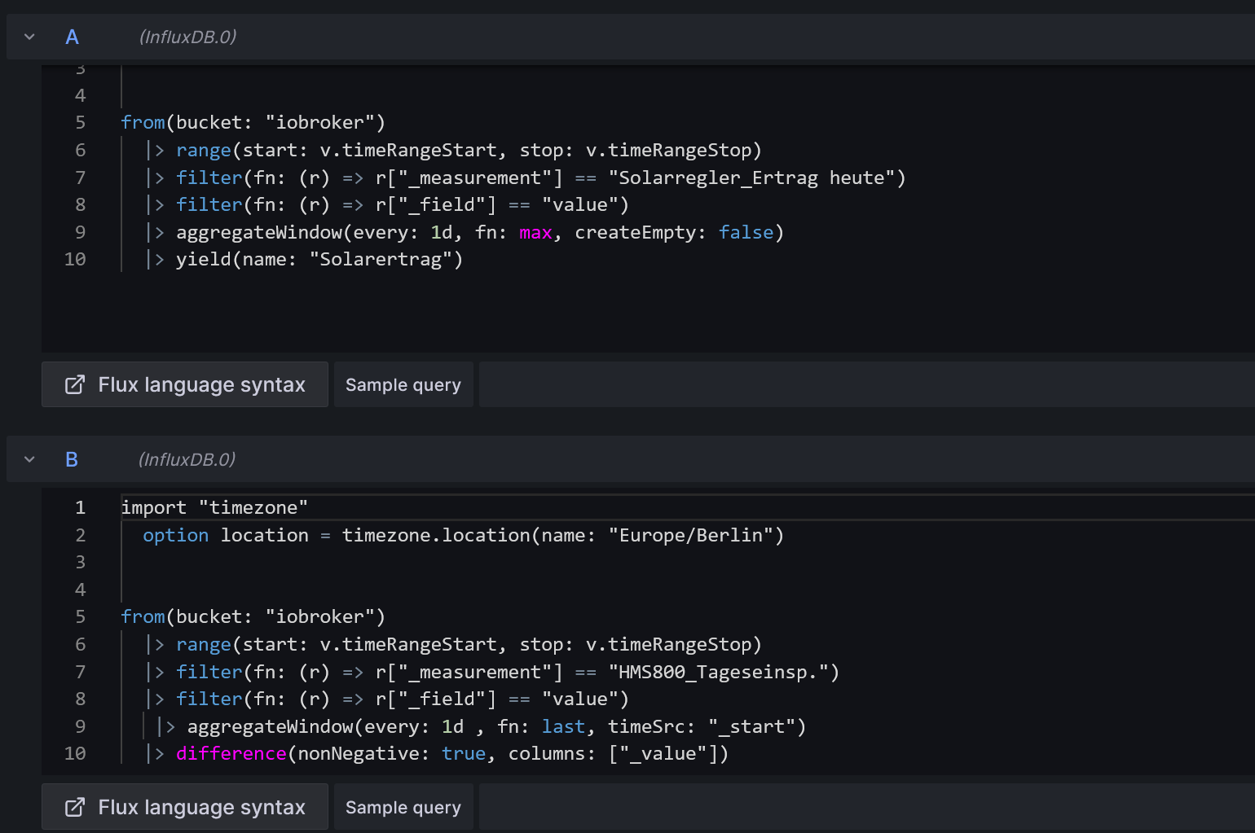The image size is (1255, 833).
Task: Click timeSrc "_start" value in query B
Action: [751, 726]
